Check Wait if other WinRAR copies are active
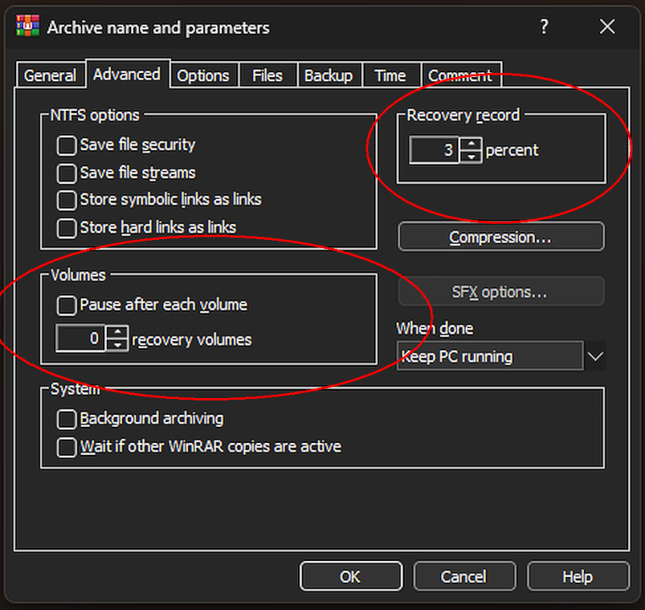This screenshot has height=610, width=645. tap(67, 446)
